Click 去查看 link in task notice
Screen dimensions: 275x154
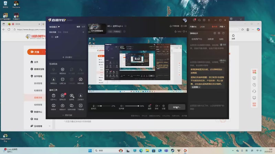(196, 87)
